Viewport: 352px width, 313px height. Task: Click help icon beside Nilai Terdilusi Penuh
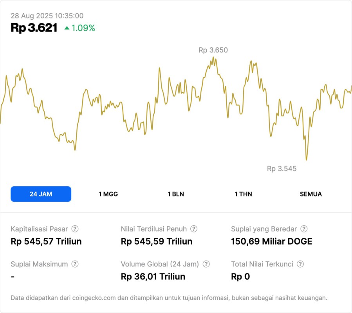point(194,229)
